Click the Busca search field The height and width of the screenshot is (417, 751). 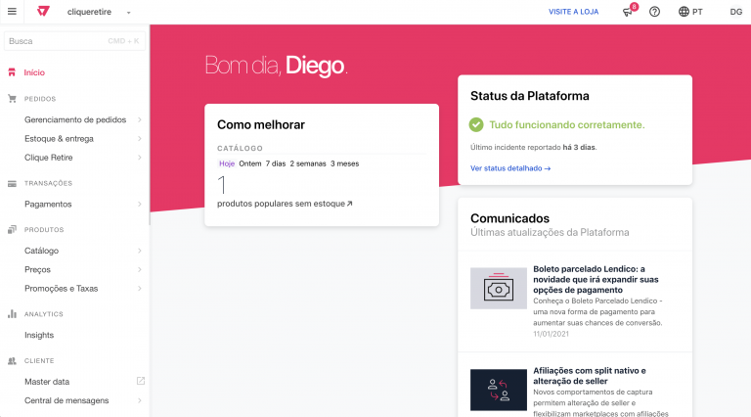pos(59,41)
